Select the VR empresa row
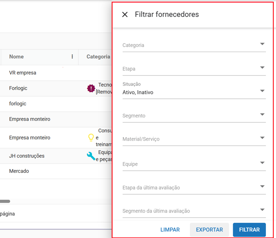 [23, 73]
